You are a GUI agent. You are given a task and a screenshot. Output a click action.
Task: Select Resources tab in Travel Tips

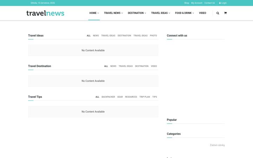pyautogui.click(x=131, y=97)
